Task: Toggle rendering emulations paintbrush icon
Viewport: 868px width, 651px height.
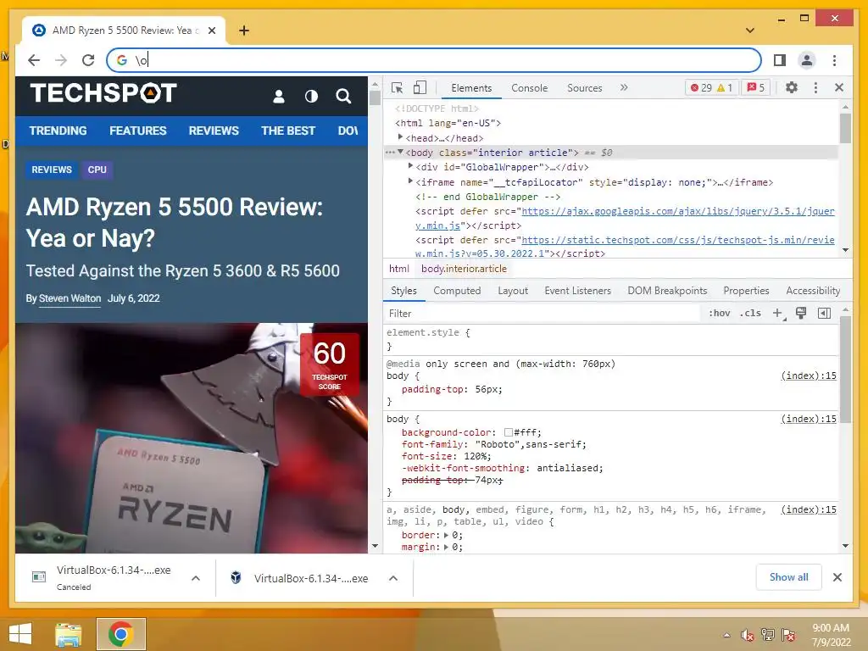Action: coord(801,314)
